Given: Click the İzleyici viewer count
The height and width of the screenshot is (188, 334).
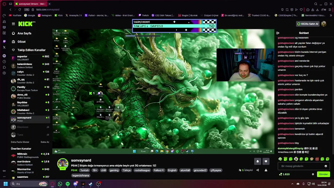Looking at the screenshot, I should [246, 170].
